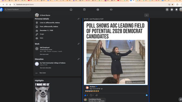Click the December 11, 1968 birthday text

tap(46, 30)
